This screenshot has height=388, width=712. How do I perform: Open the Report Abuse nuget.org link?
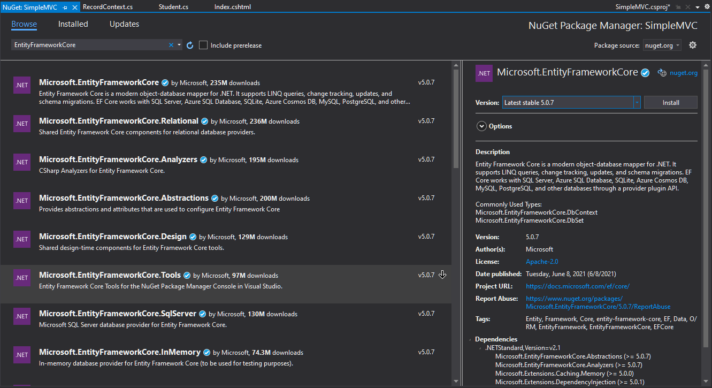click(x=598, y=303)
